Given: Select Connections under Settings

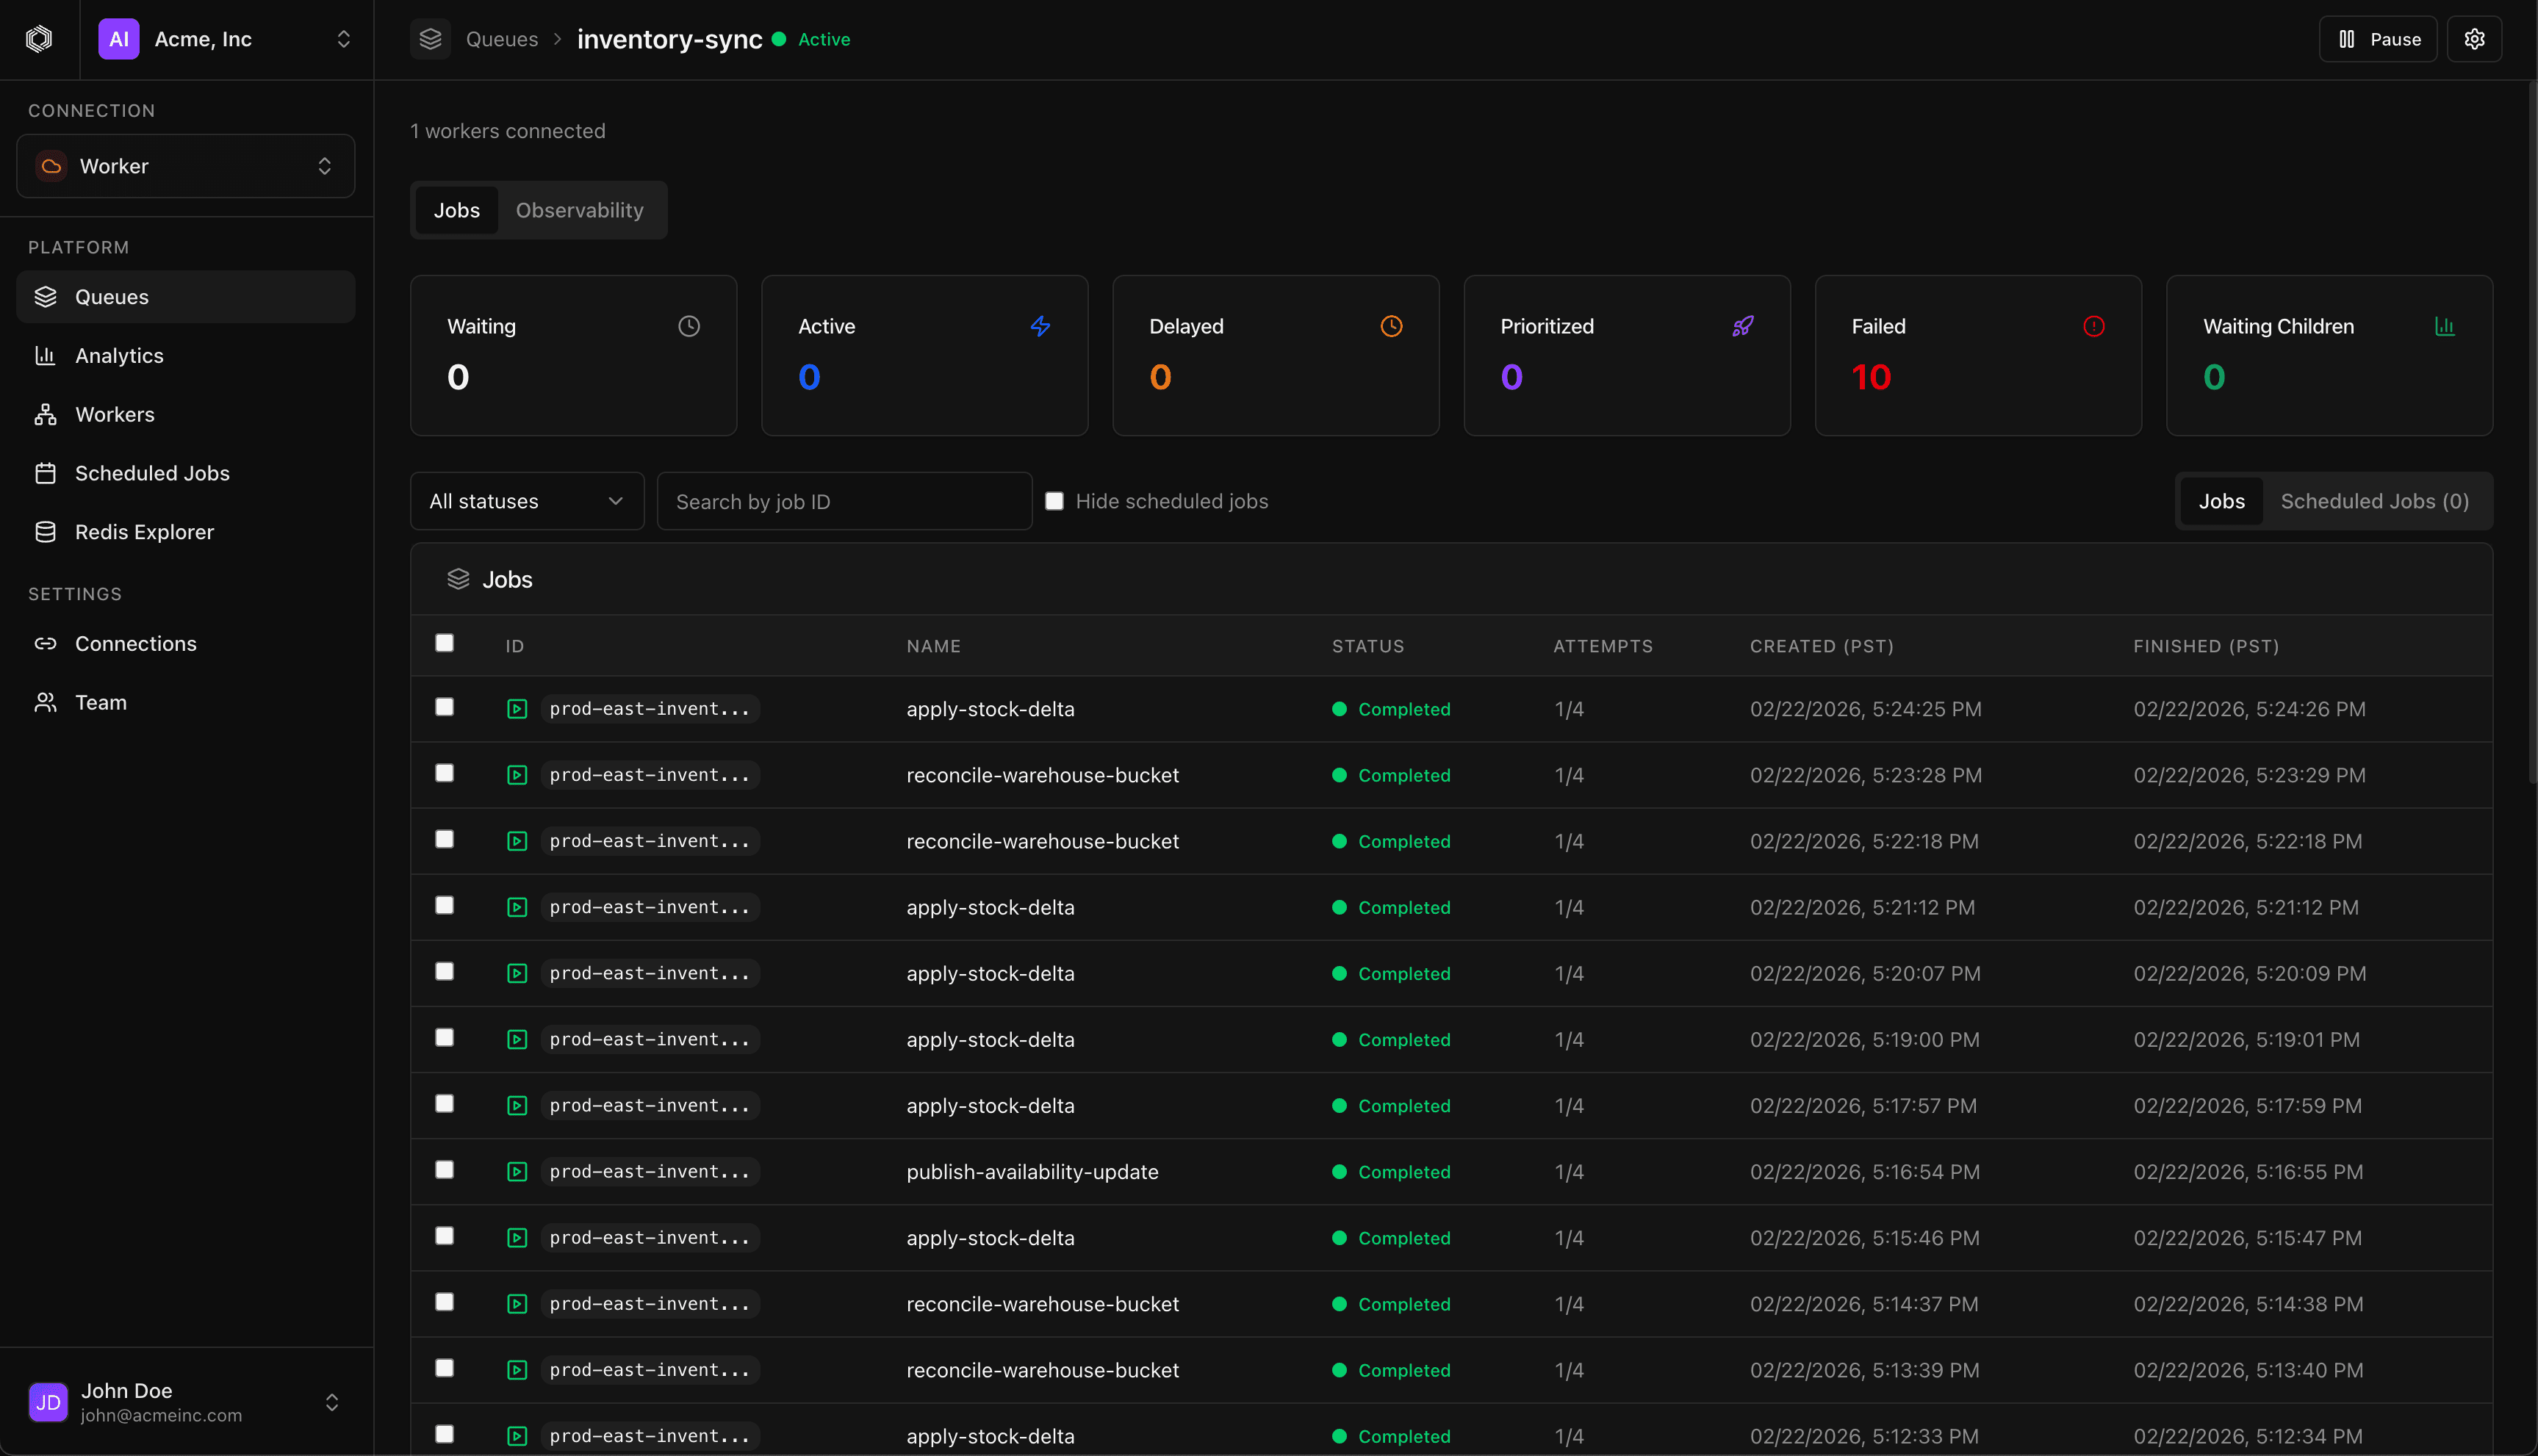Looking at the screenshot, I should coord(136,643).
